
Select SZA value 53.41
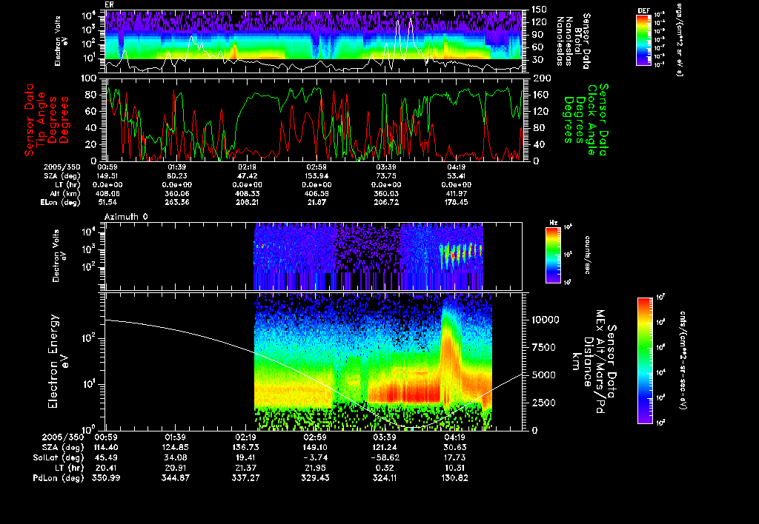pyautogui.click(x=456, y=176)
